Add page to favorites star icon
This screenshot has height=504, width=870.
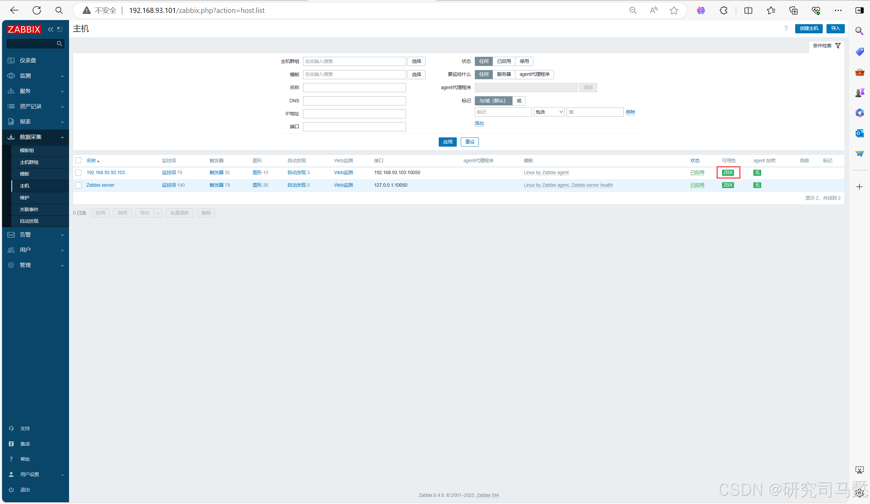coord(674,10)
